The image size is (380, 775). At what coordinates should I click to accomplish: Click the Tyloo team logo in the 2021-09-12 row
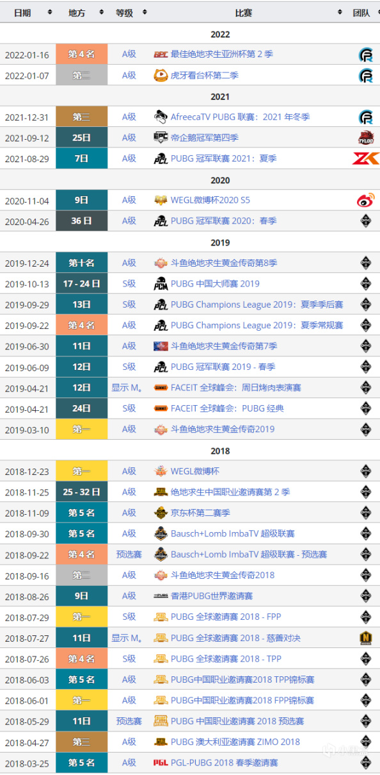366,138
